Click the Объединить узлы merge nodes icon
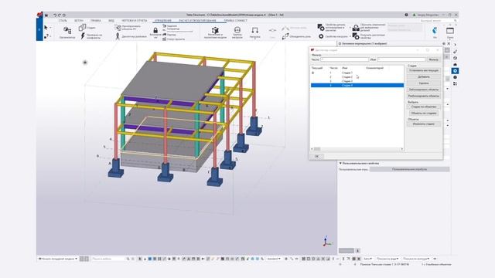 [x=285, y=36]
